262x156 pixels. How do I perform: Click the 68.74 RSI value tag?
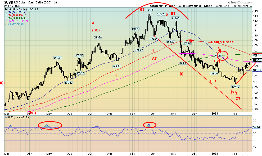[x=255, y=127]
